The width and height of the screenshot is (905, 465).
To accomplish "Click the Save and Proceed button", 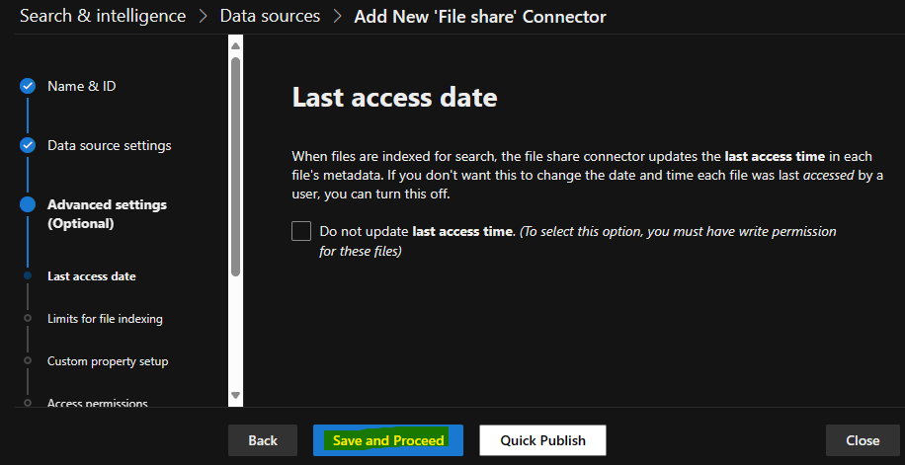I will click(388, 440).
